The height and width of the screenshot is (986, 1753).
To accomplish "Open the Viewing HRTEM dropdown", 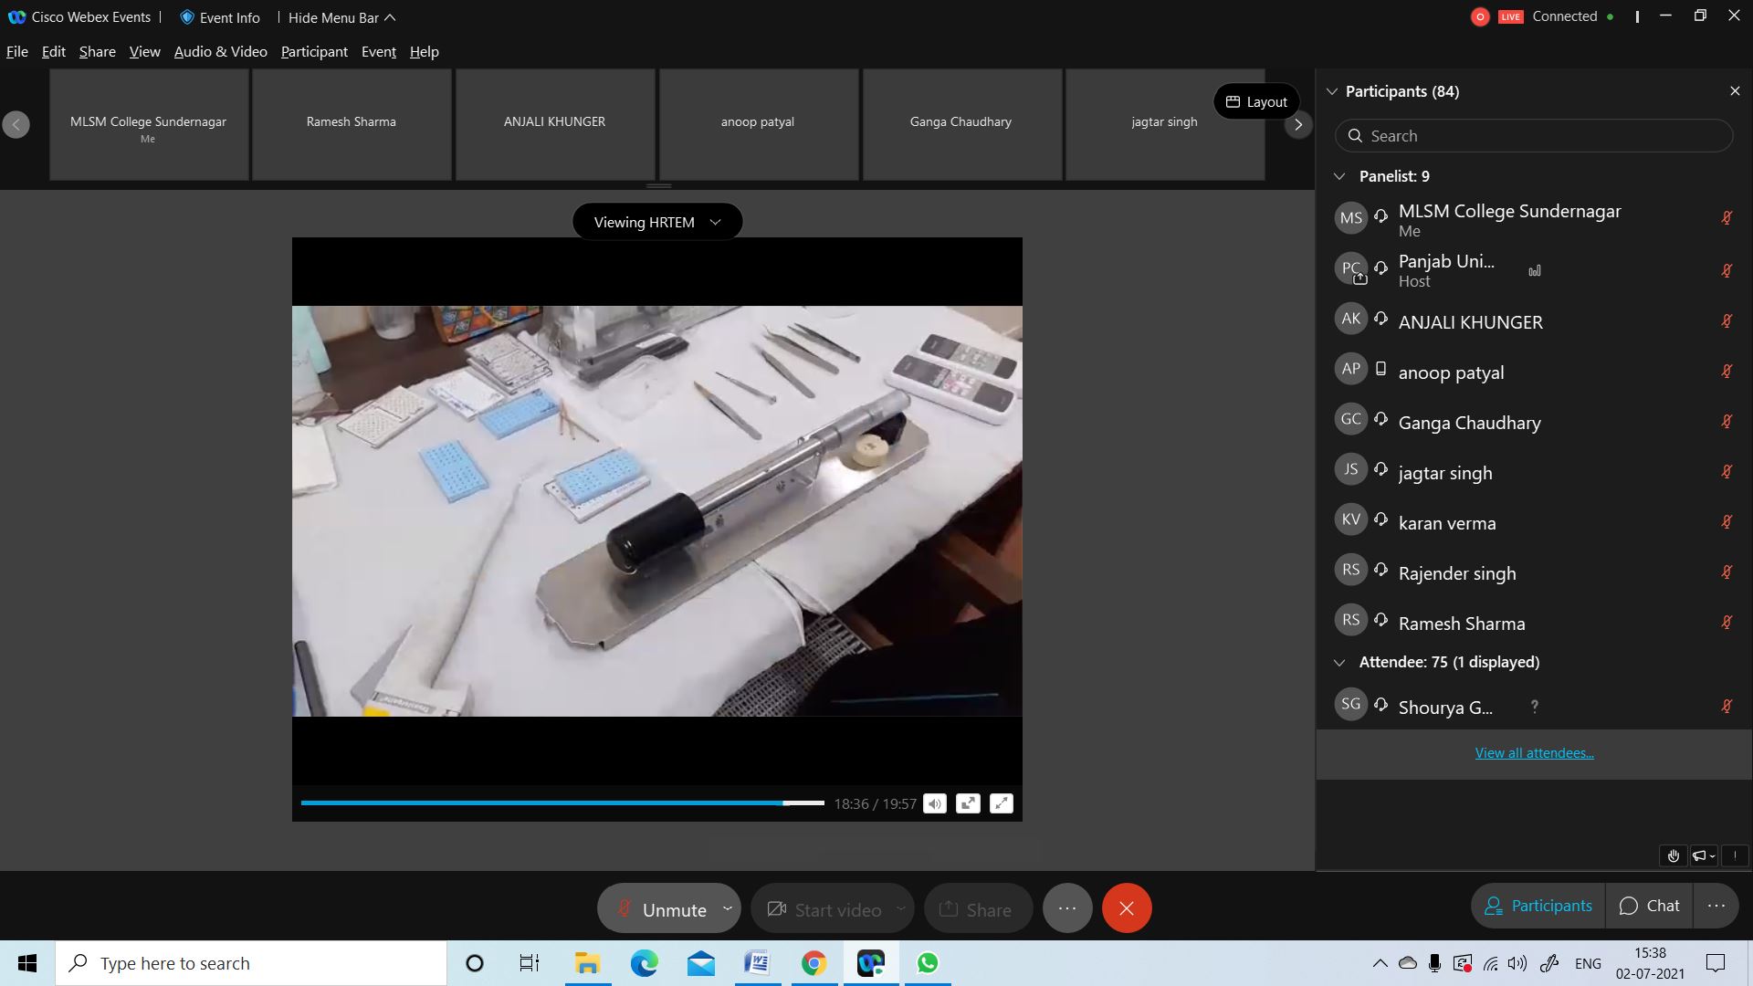I will point(657,222).
